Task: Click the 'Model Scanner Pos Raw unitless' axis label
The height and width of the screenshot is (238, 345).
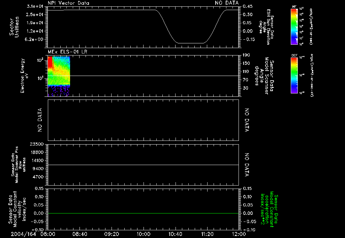Action: click(x=19, y=165)
